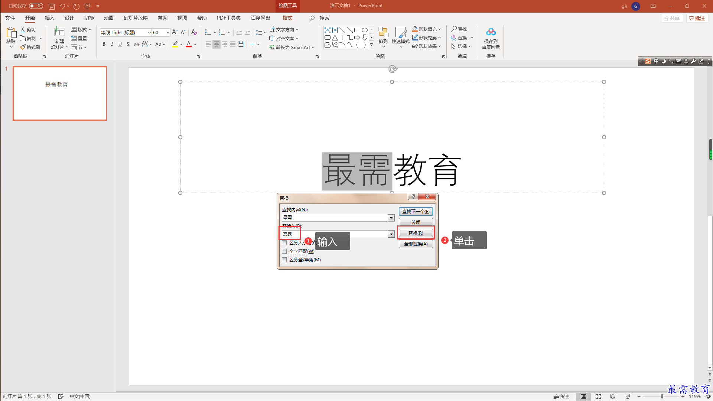Image resolution: width=713 pixels, height=401 pixels.
Task: Click text highlight color swatch
Action: [175, 44]
